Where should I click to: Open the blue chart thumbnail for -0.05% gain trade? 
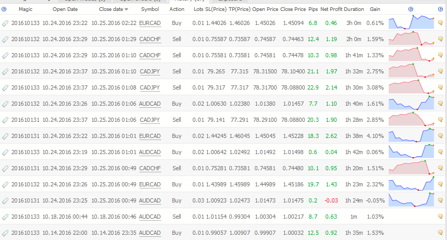(x=411, y=200)
